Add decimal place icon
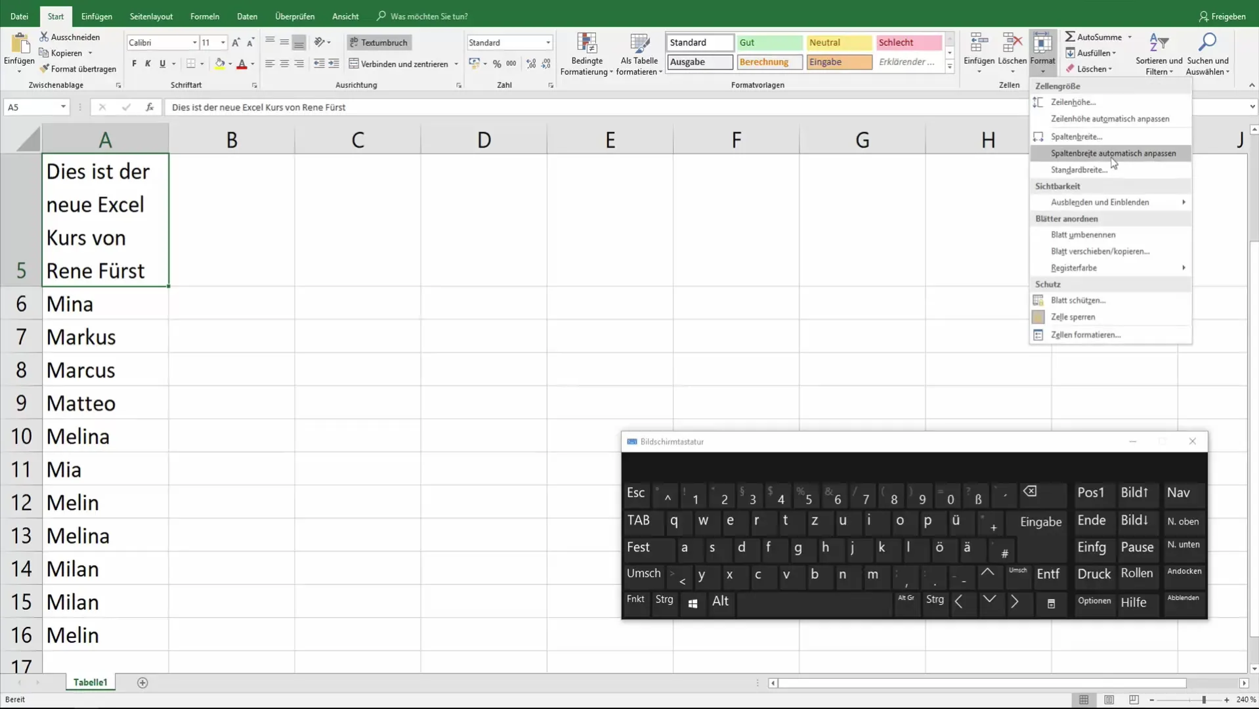 point(531,64)
